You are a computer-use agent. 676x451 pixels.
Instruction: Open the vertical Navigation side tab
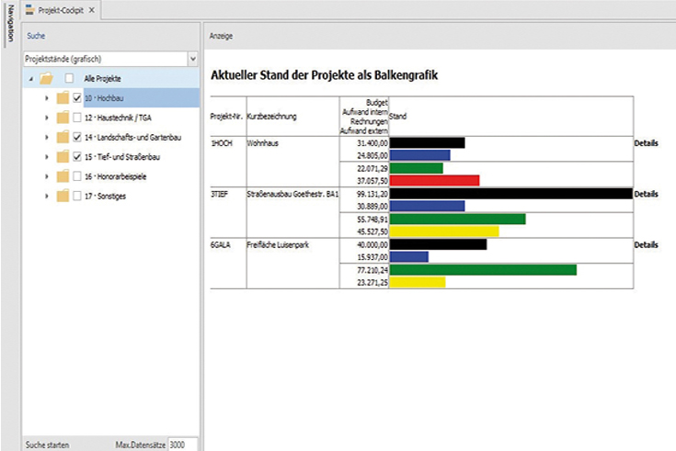(x=10, y=25)
